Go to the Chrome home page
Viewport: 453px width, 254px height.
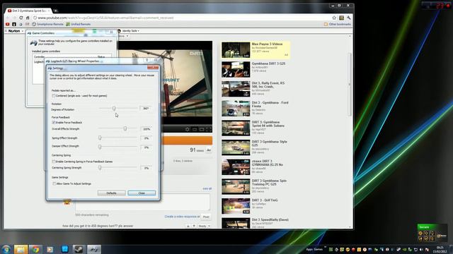click(28, 18)
